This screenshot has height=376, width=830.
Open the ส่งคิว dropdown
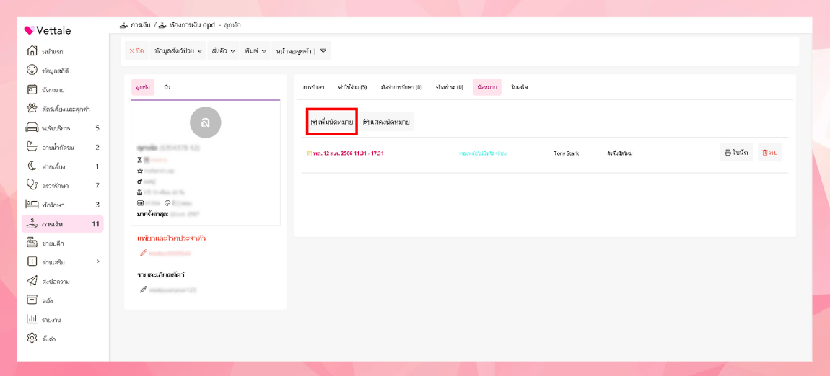tap(223, 50)
